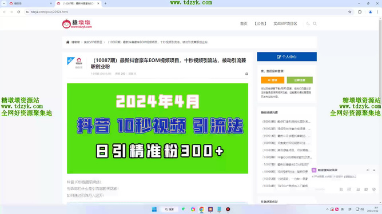Click the site info icon in address bar
Screen dimensions: 382x214
[27, 11]
